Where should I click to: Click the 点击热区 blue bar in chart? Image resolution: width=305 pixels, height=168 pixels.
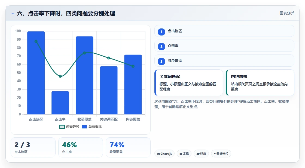pyautogui.click(x=36, y=73)
